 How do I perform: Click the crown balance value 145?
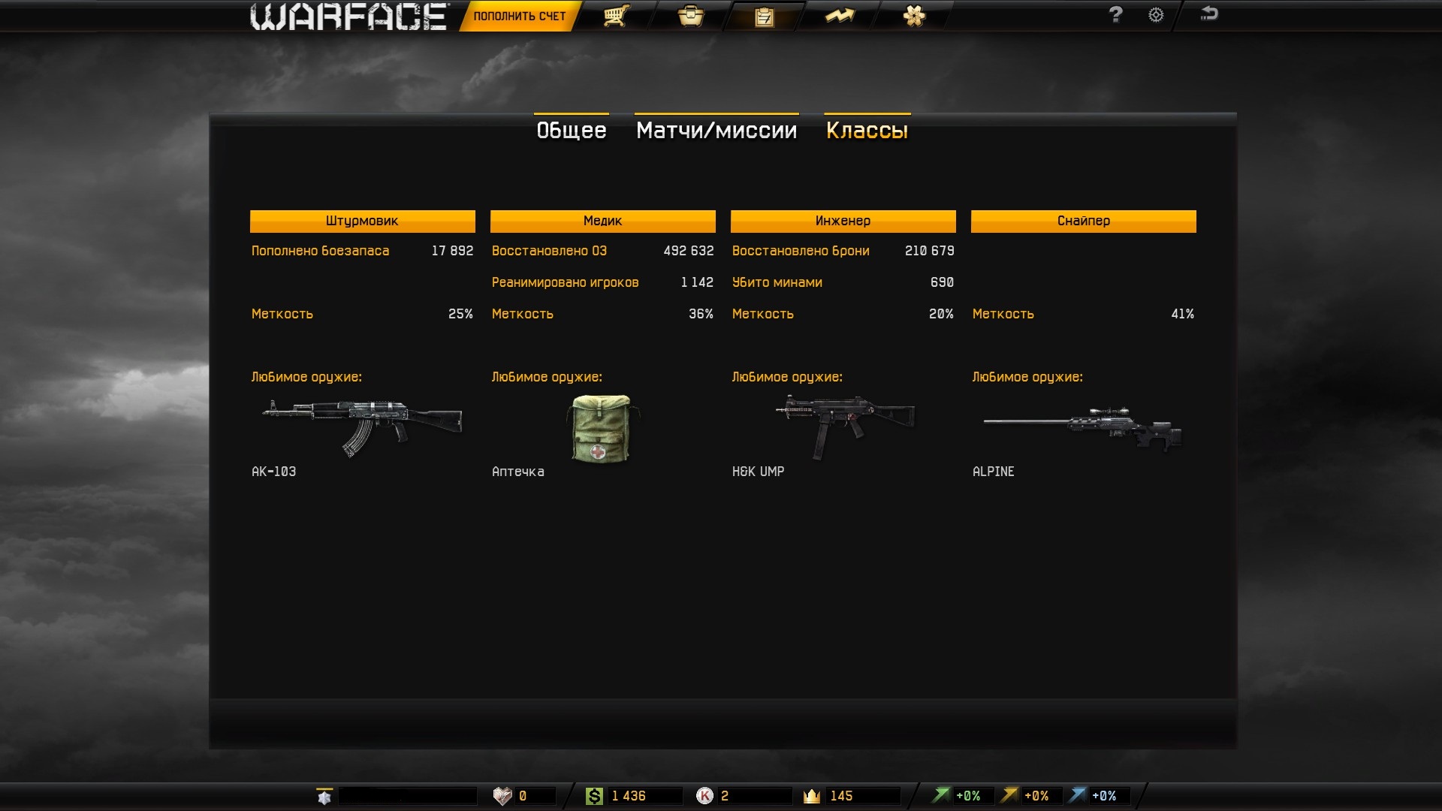[x=841, y=796]
